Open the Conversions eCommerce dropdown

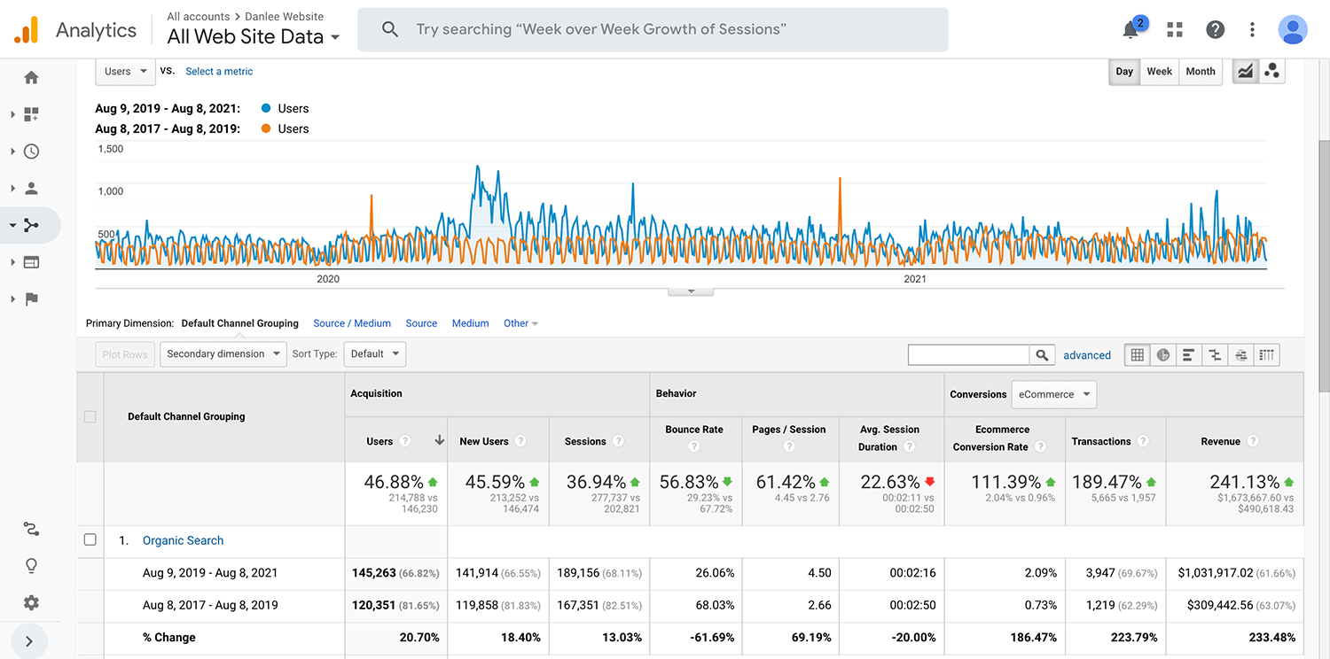pos(1054,395)
